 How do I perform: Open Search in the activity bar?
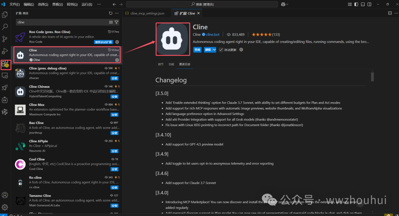[x=5, y=27]
